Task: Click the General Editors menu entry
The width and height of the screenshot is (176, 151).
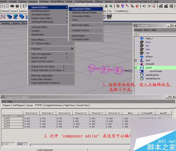Action: (48, 7)
